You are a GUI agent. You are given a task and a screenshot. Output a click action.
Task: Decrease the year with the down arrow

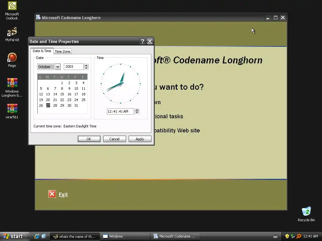pyautogui.click(x=86, y=68)
